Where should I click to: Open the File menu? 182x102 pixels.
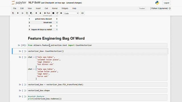(15, 8)
